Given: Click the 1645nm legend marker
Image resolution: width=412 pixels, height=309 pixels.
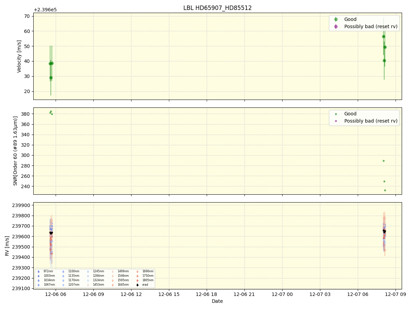Looking at the screenshot, I should (113, 285).
